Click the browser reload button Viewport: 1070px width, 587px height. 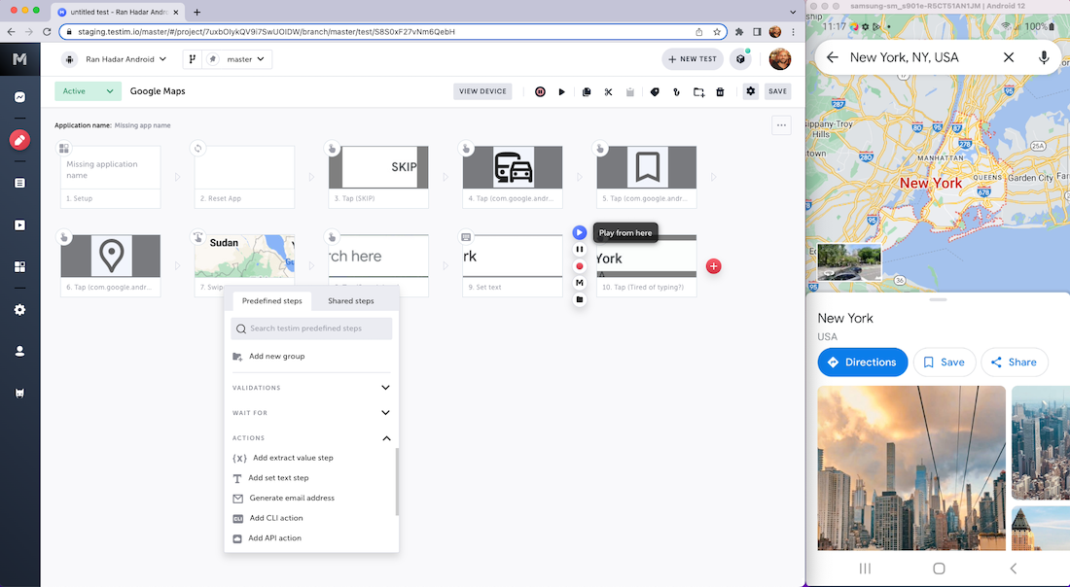tap(47, 32)
